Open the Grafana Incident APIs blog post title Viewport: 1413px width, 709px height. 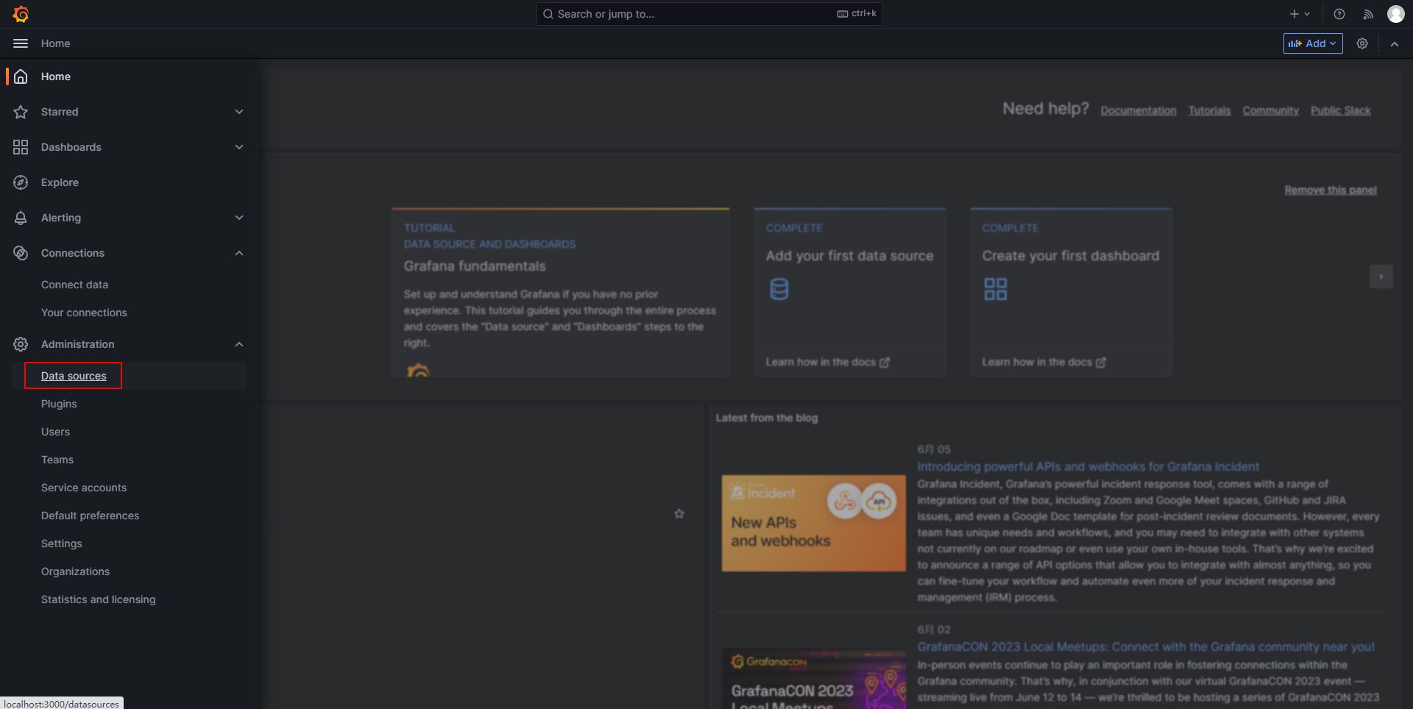[1088, 466]
